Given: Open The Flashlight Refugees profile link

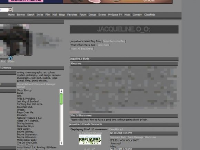Looking at the screenshot, I should [x=90, y=133].
